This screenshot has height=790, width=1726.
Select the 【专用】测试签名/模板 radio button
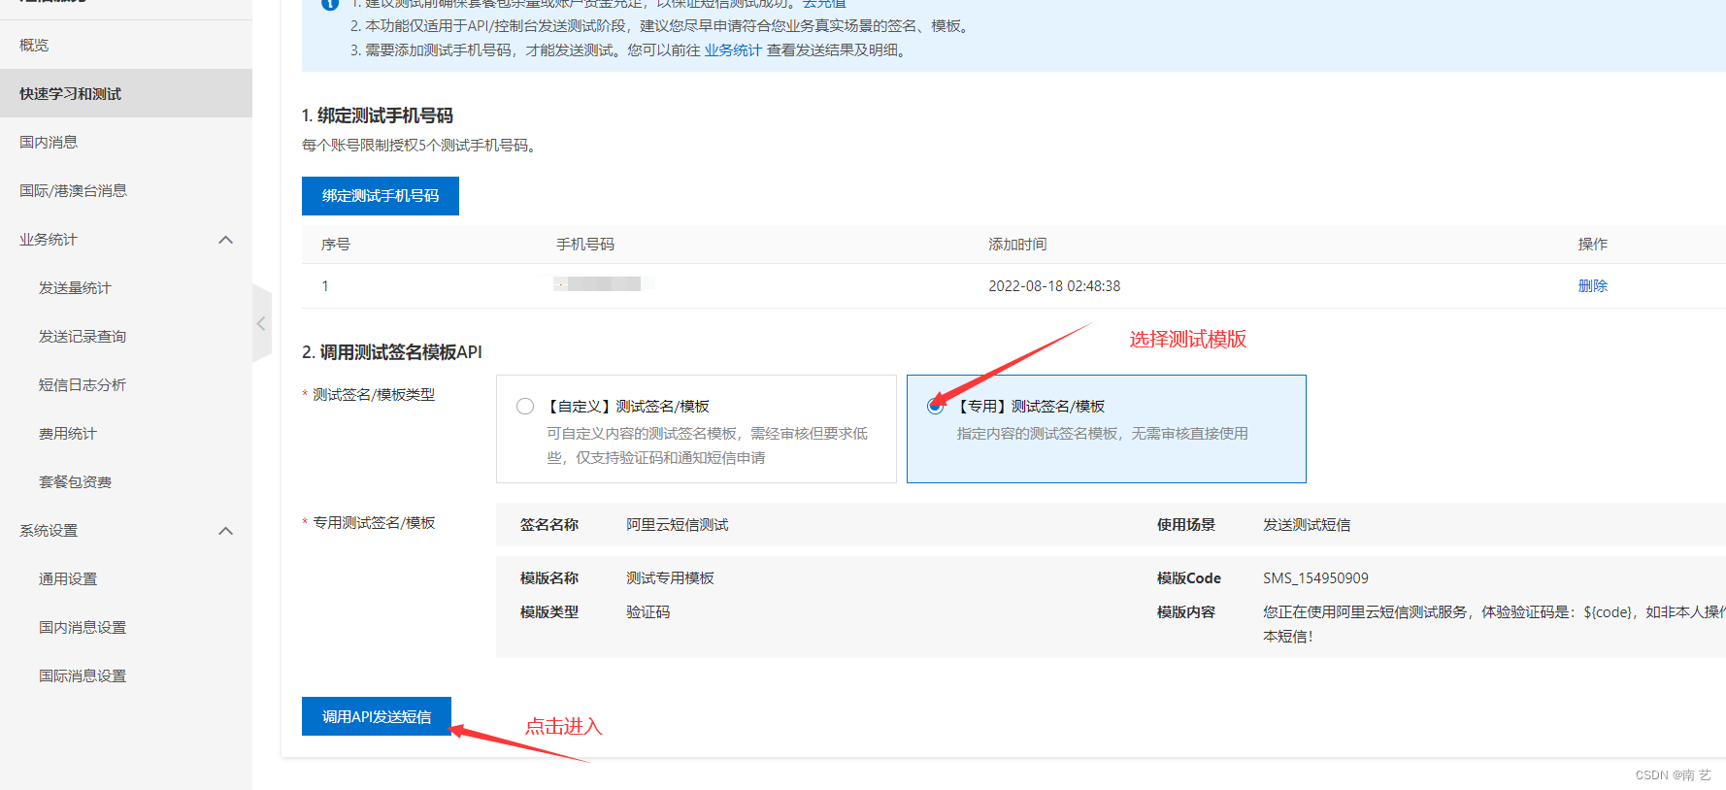pyautogui.click(x=935, y=406)
